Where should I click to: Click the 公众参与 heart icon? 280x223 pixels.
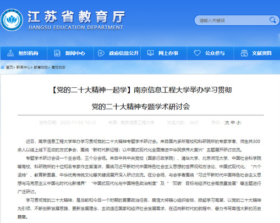pyautogui.click(x=197, y=53)
